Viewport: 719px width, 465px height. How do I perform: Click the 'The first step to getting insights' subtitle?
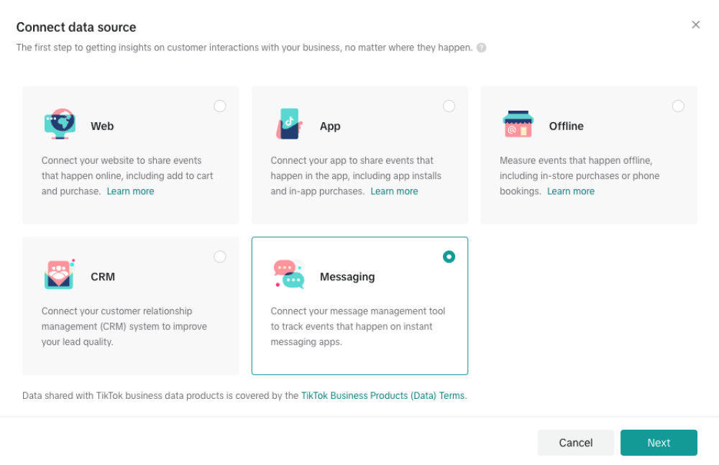(244, 47)
